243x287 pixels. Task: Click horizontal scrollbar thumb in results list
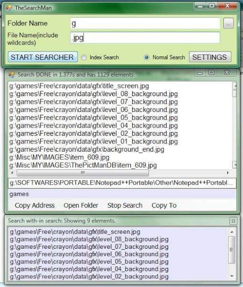tap(83, 173)
